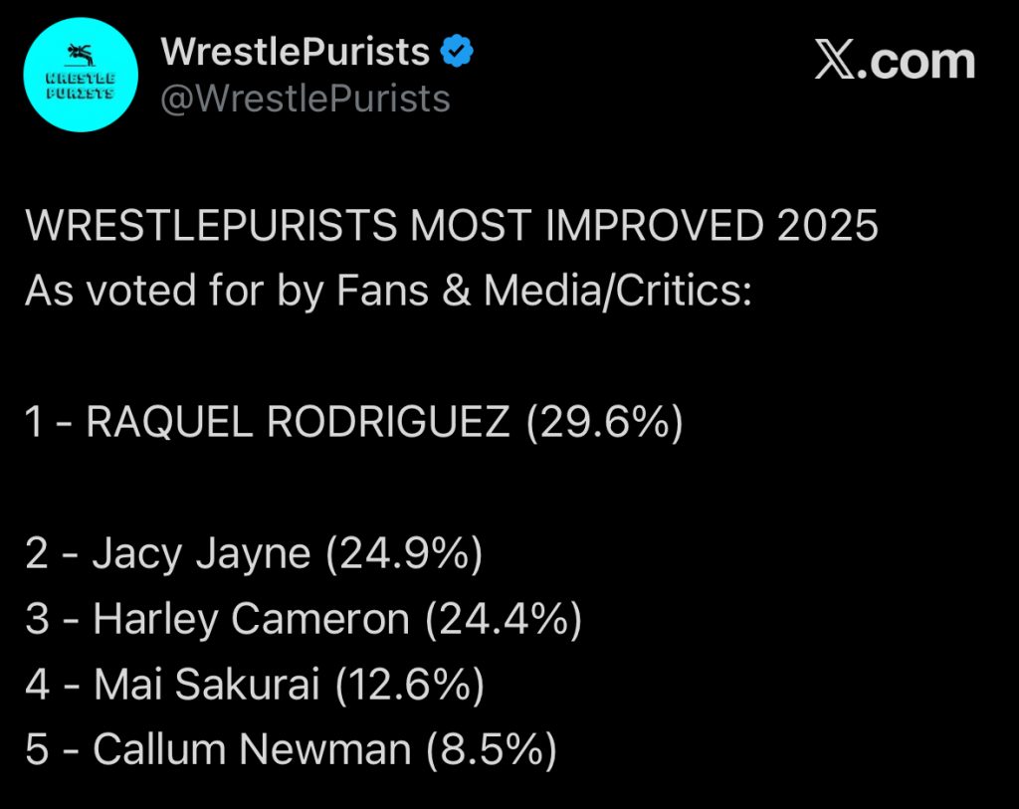The height and width of the screenshot is (809, 1019).
Task: Click the 29.6% vote percentage
Action: pos(604,422)
